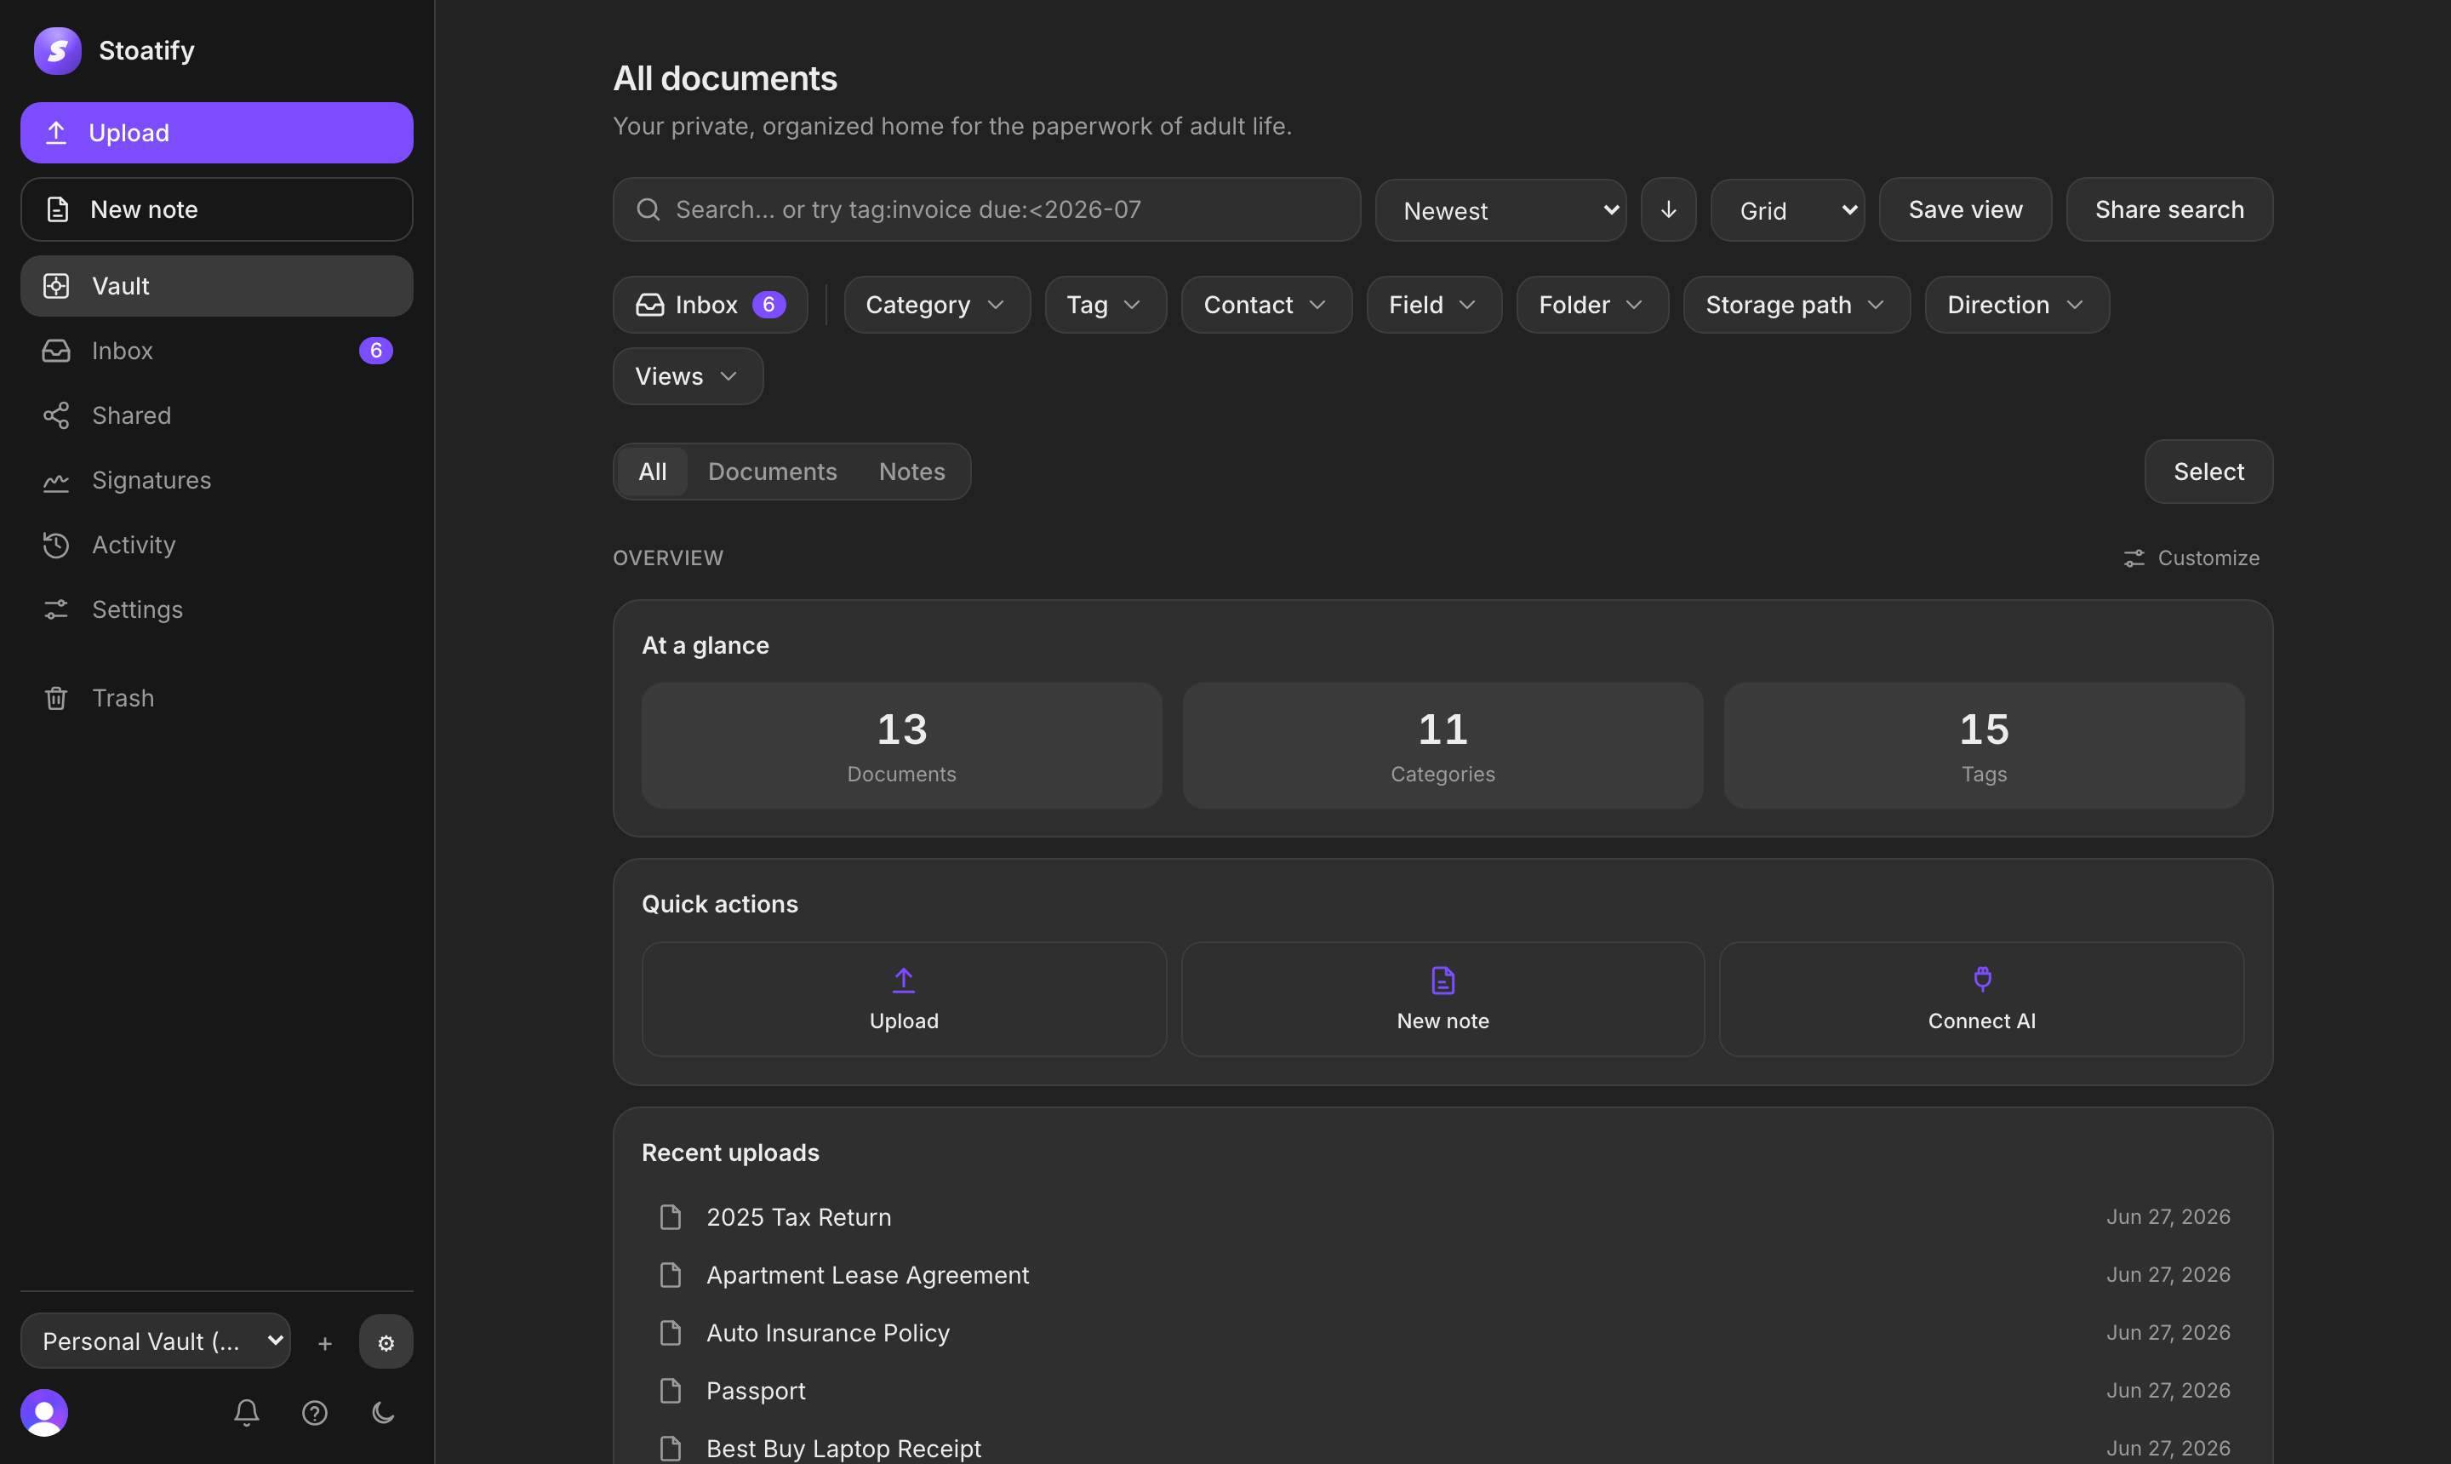The height and width of the screenshot is (1464, 2451).
Task: Click file icon beside Best Buy Laptop Receipt
Action: click(671, 1448)
